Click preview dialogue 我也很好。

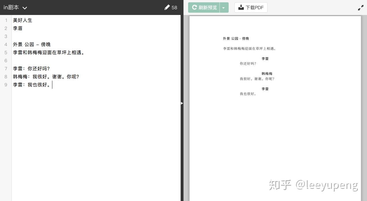(248, 94)
